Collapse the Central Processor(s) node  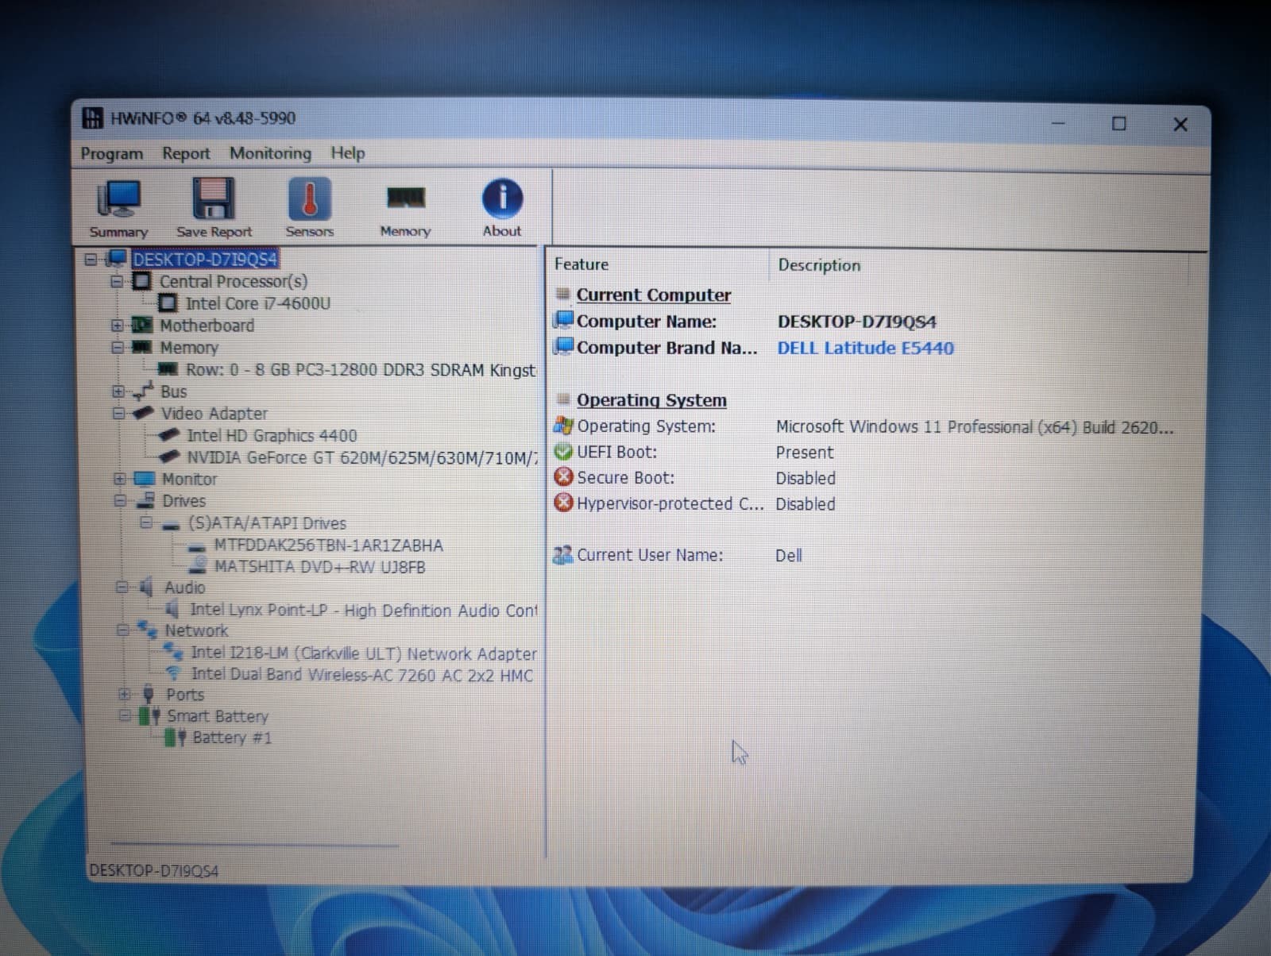click(117, 281)
